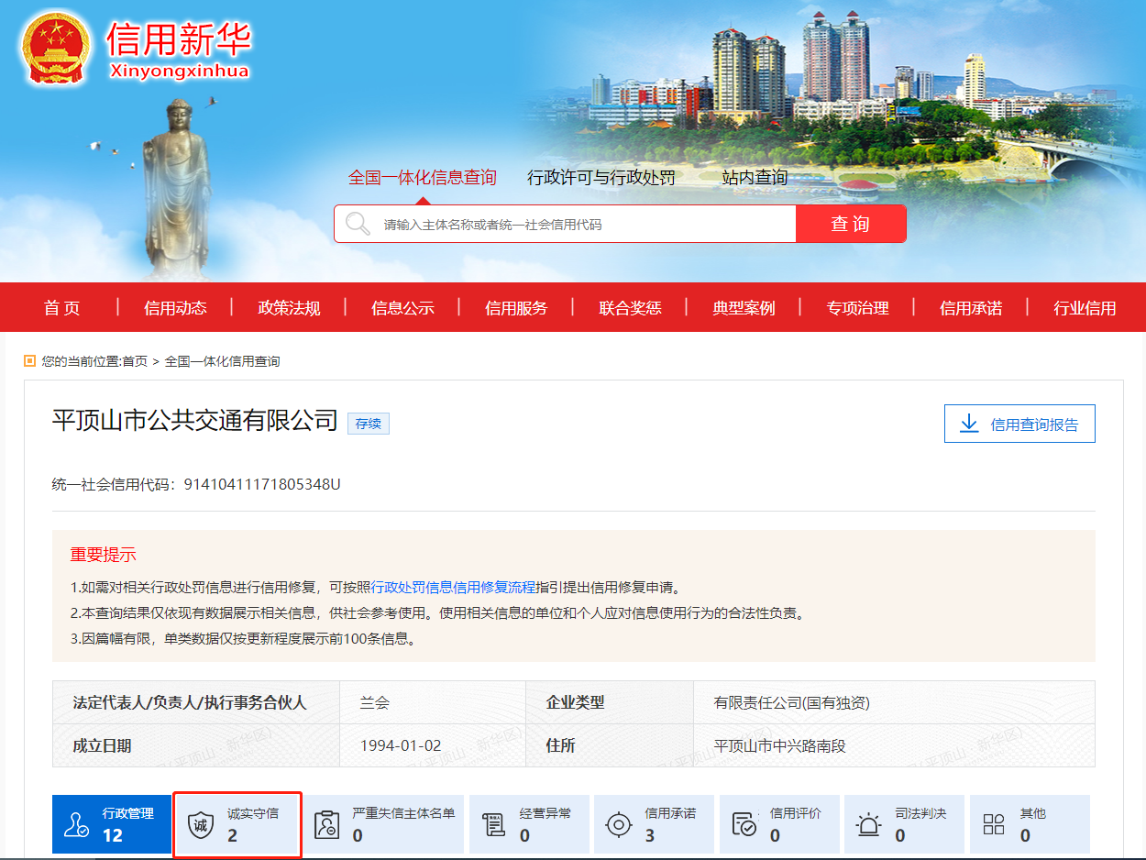Switch to 站内查询 search tab
The height and width of the screenshot is (860, 1146).
pos(755,177)
